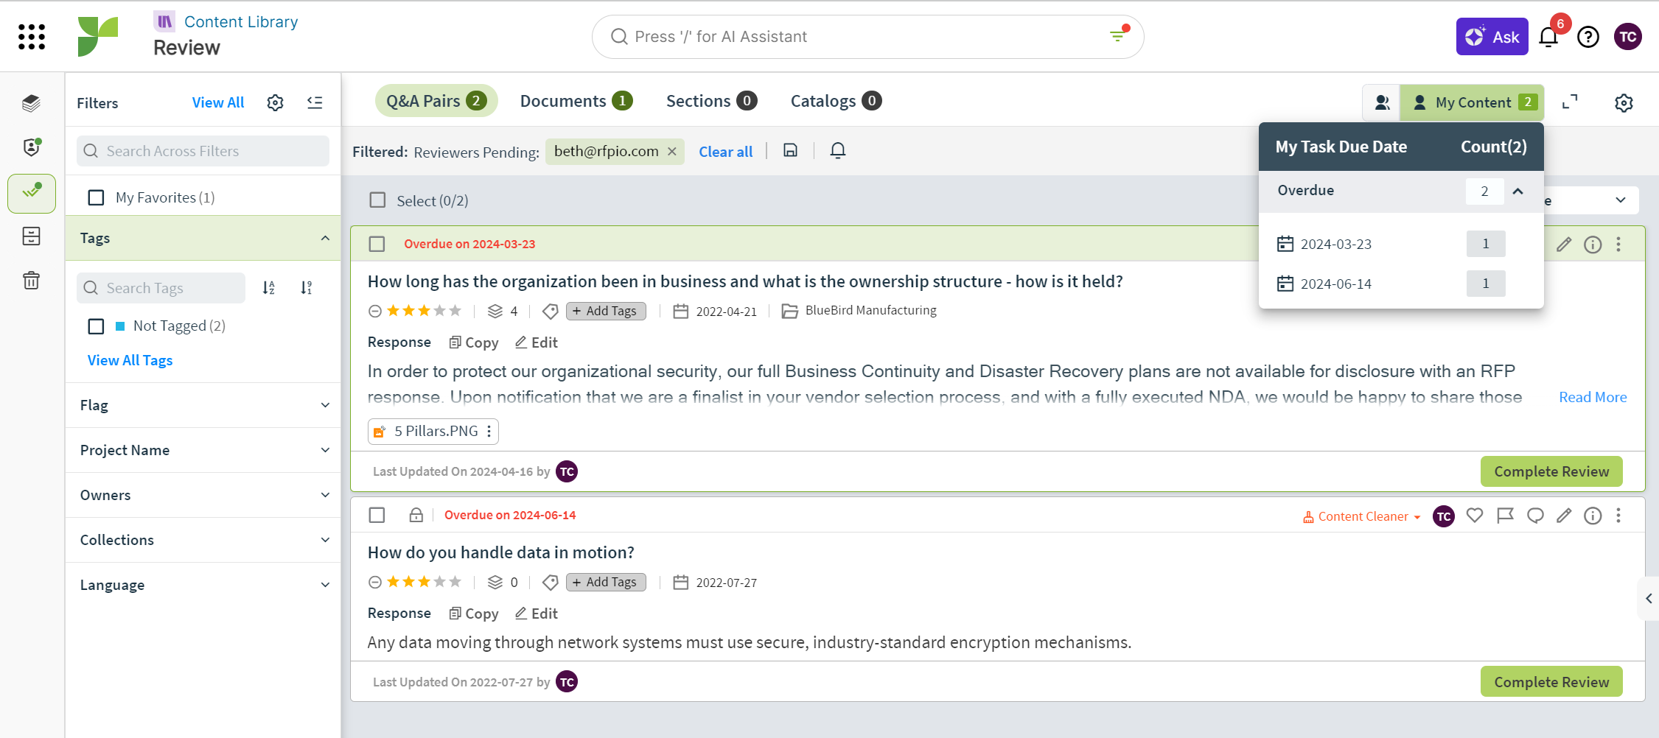The width and height of the screenshot is (1659, 738).
Task: Click View All Tags link
Action: 130,360
